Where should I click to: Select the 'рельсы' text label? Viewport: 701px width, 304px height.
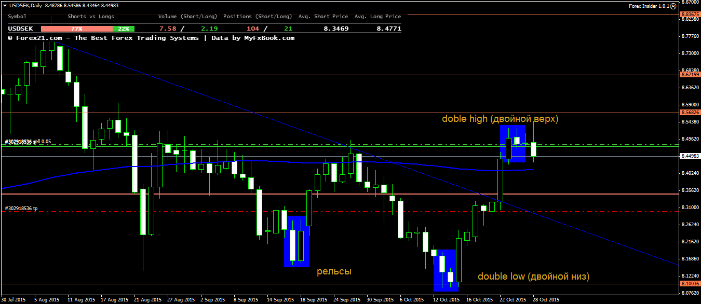click(334, 271)
